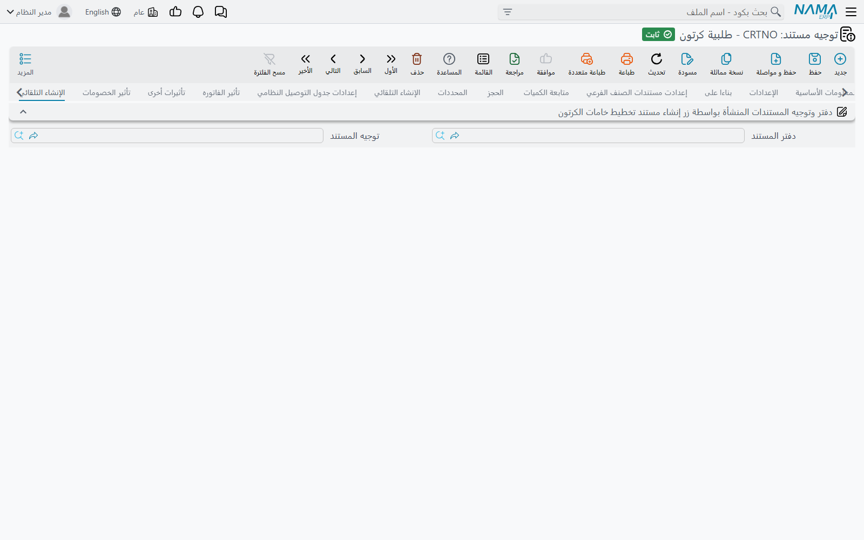This screenshot has height=540, width=864.
Task: Select the تأثير الخصومات tab
Action: pos(106,93)
